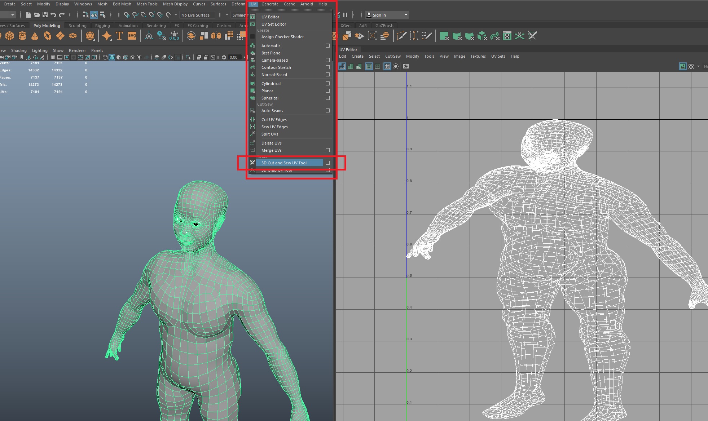Click the freeze transformations snowflake icon
The height and width of the screenshot is (421, 708).
tap(174, 36)
